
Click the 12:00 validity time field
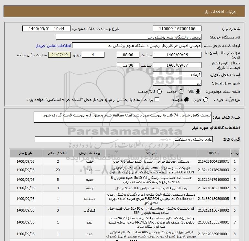[128, 65]
